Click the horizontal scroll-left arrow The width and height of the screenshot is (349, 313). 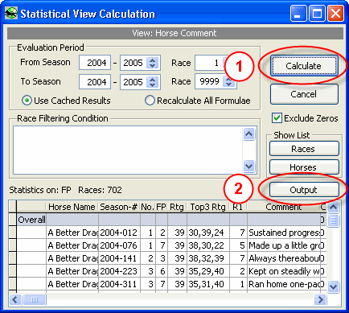pyautogui.click(x=15, y=299)
